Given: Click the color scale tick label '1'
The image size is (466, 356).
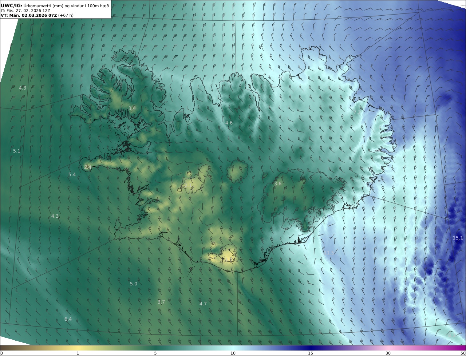Looking at the screenshot, I should 78,353.
